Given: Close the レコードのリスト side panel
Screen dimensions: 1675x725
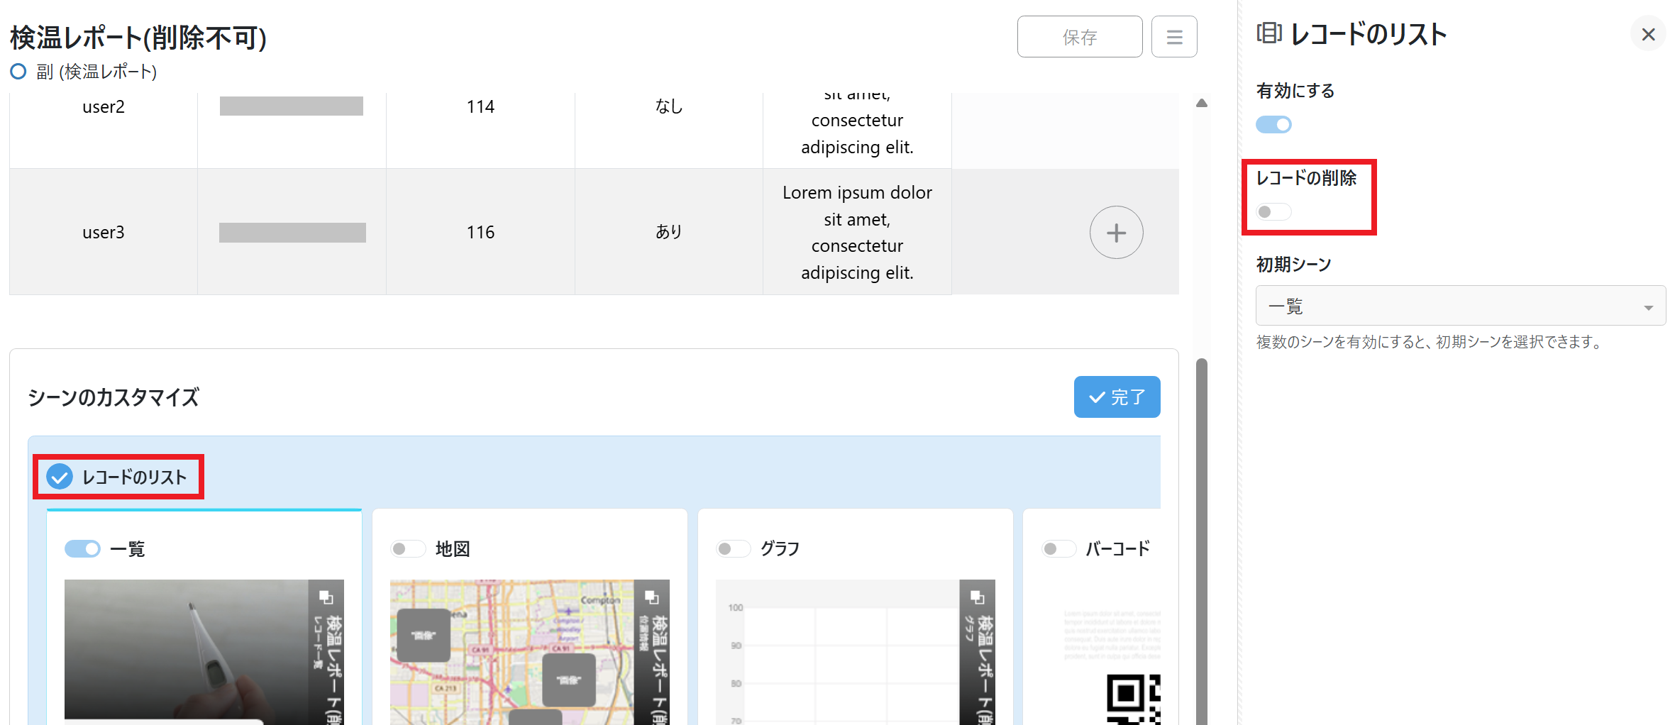Looking at the screenshot, I should [x=1647, y=34].
